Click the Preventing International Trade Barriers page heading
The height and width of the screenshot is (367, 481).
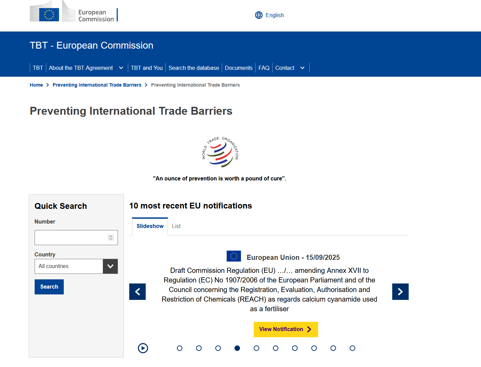click(131, 111)
